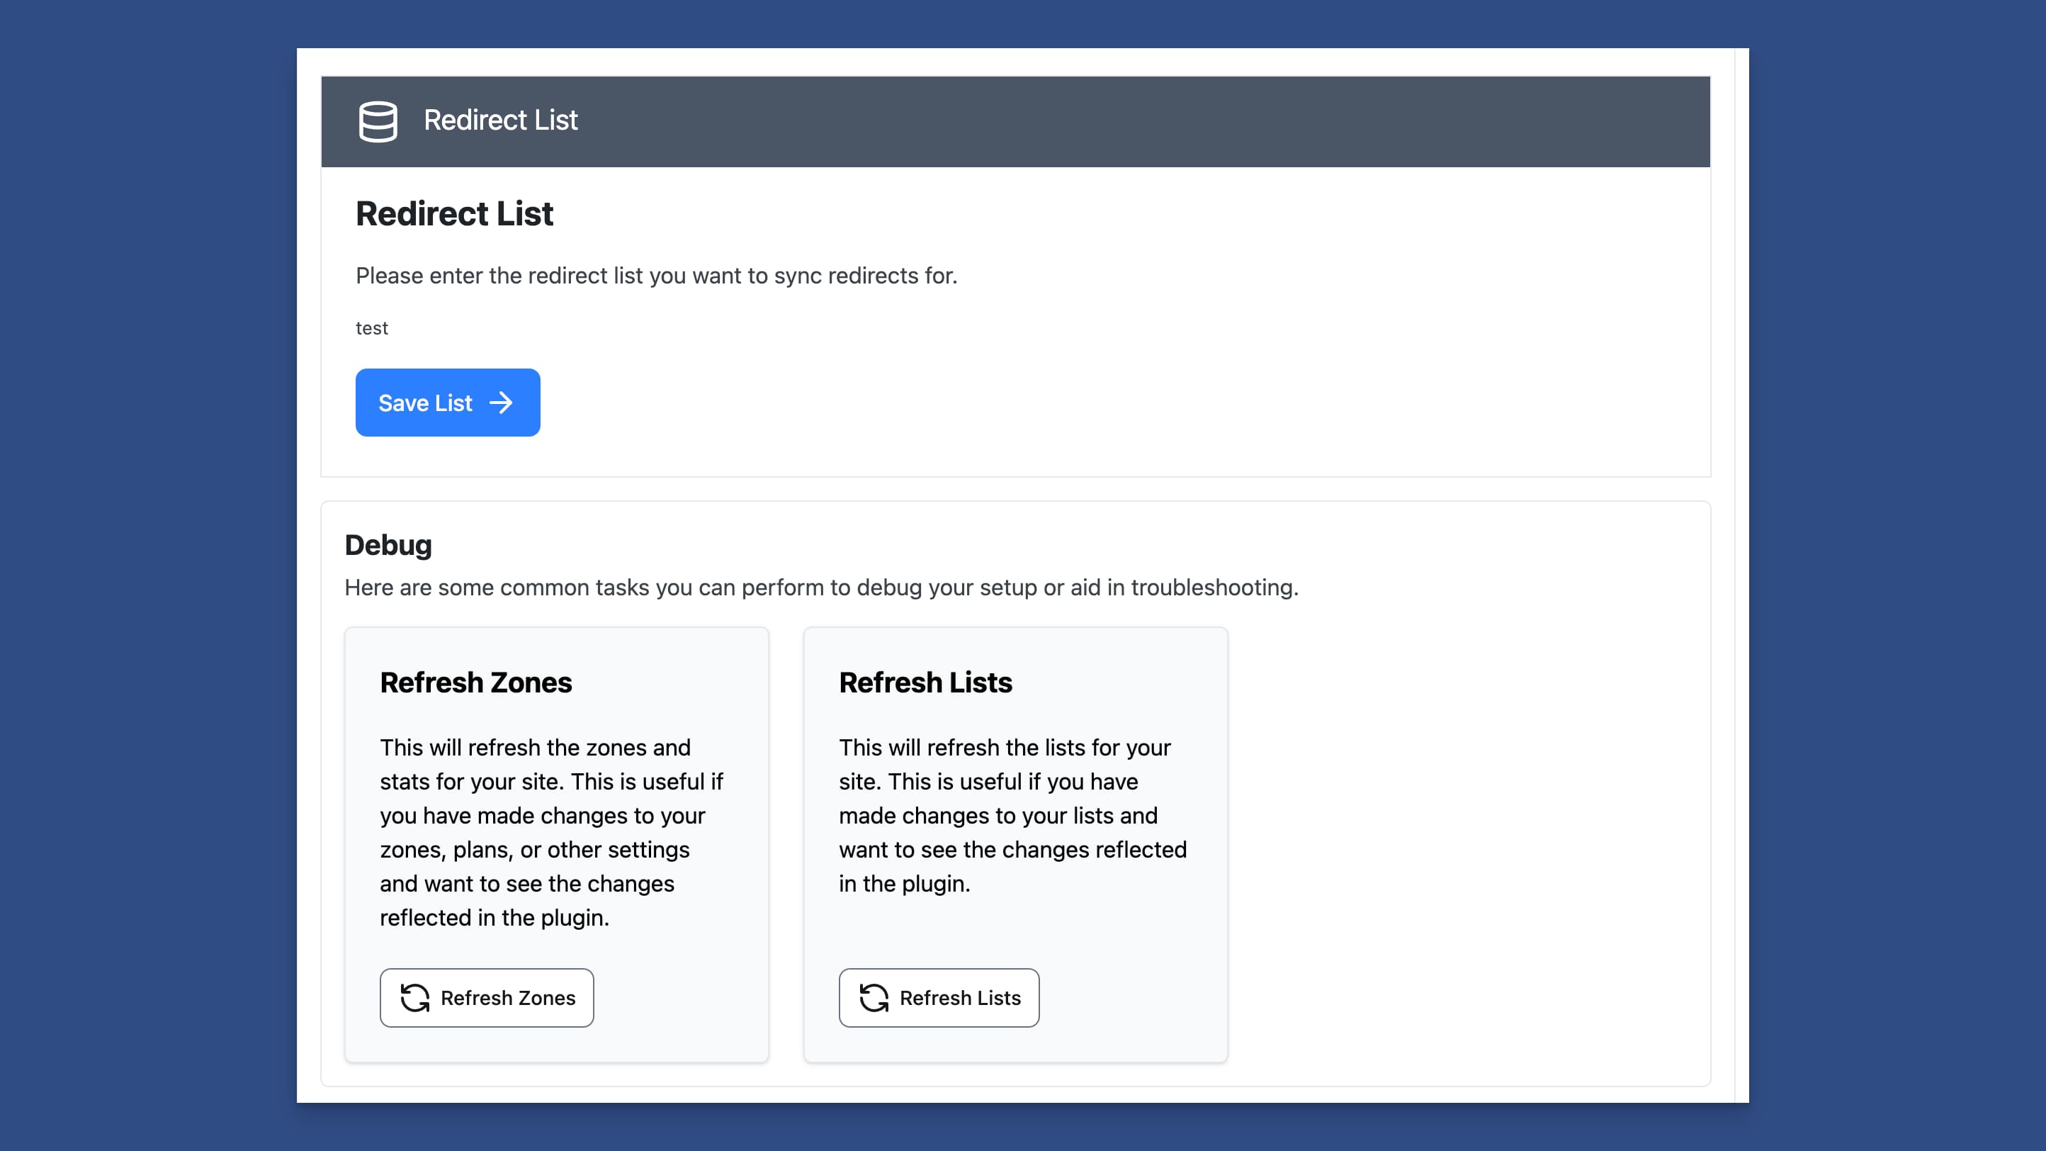Screen dimensions: 2046x1151
Task: Click the 'Debug' section heading
Action: point(388,545)
